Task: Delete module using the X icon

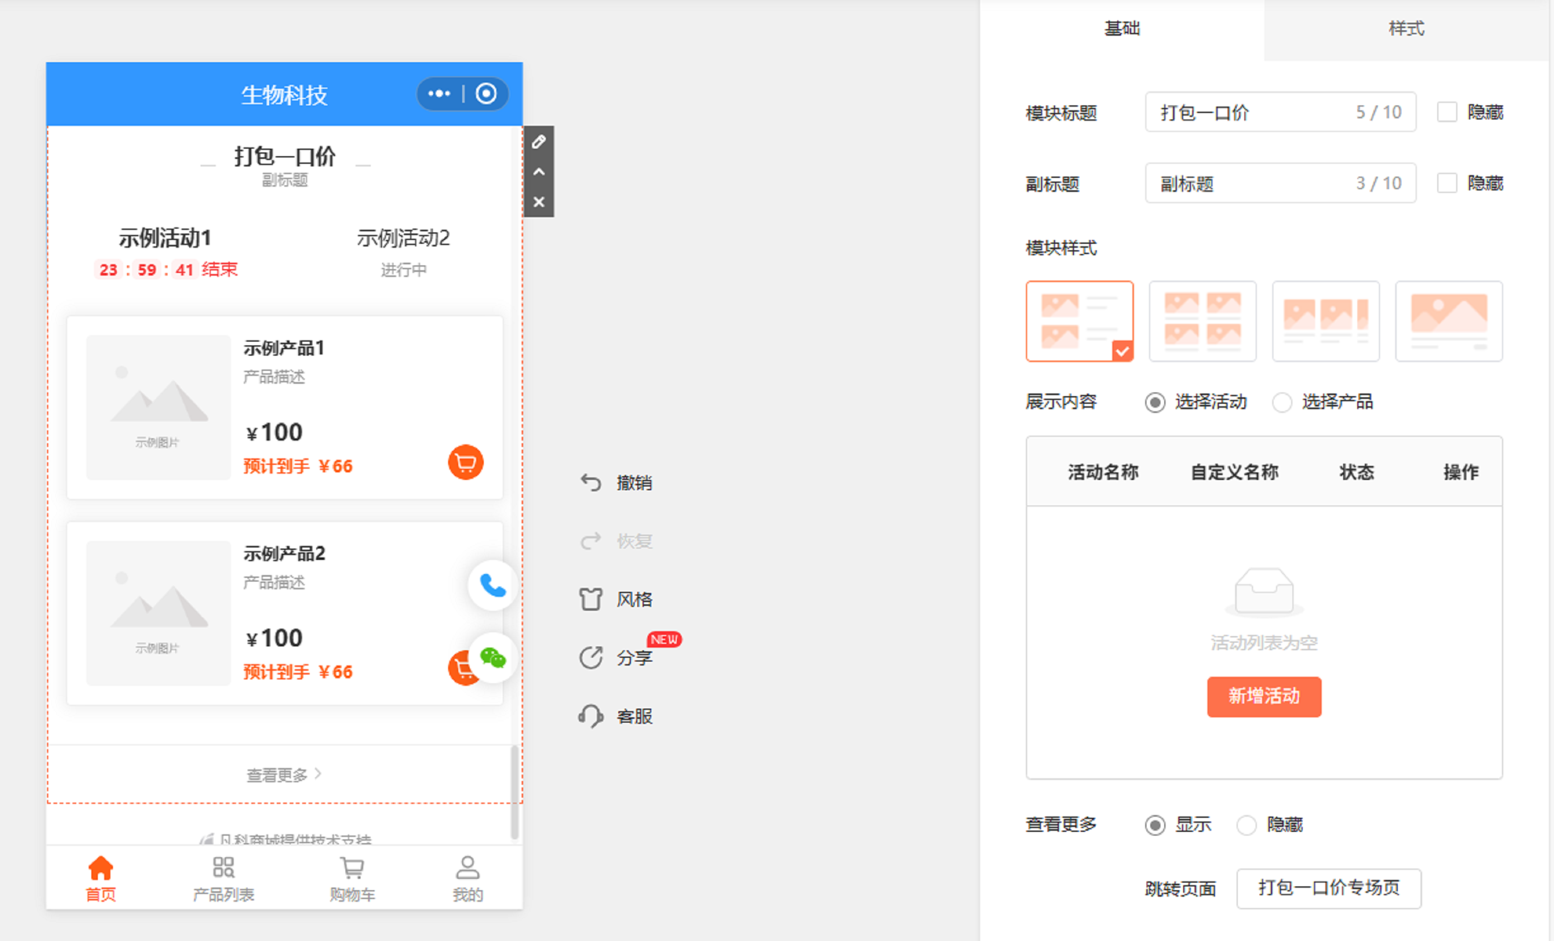Action: (x=538, y=203)
